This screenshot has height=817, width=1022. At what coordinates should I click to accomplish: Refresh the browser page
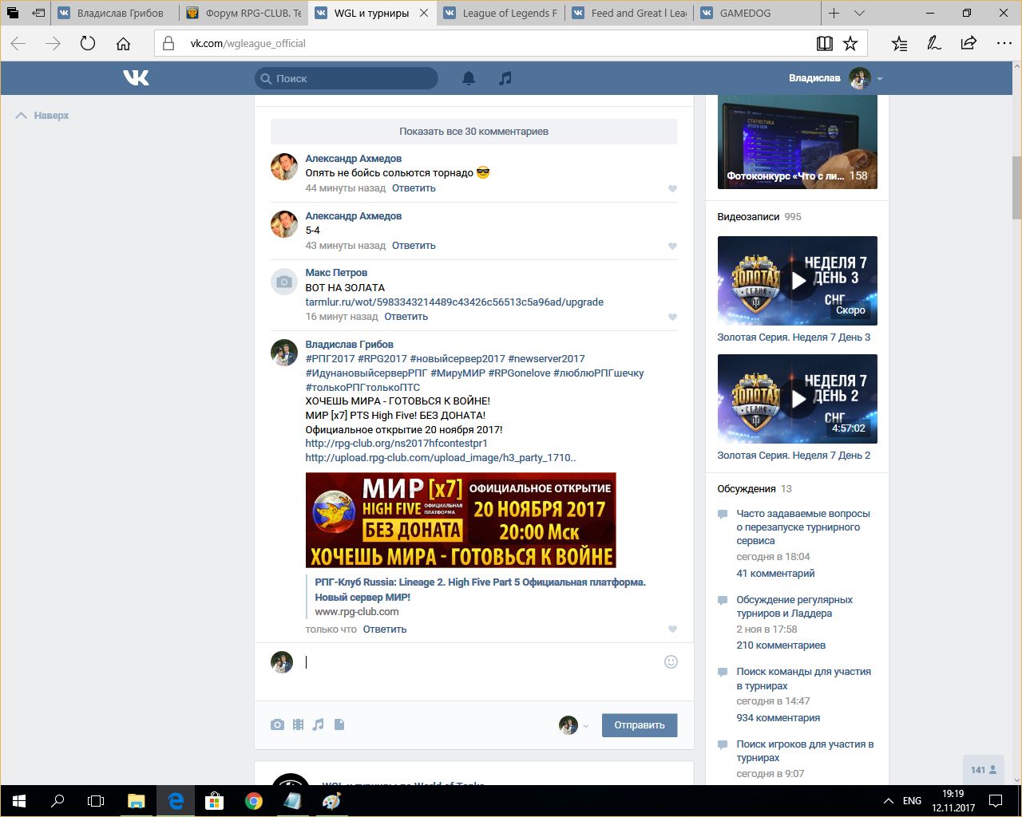pyautogui.click(x=88, y=44)
